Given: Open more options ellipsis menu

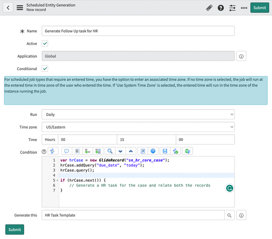Looking at the screenshot, I should point(244,8).
